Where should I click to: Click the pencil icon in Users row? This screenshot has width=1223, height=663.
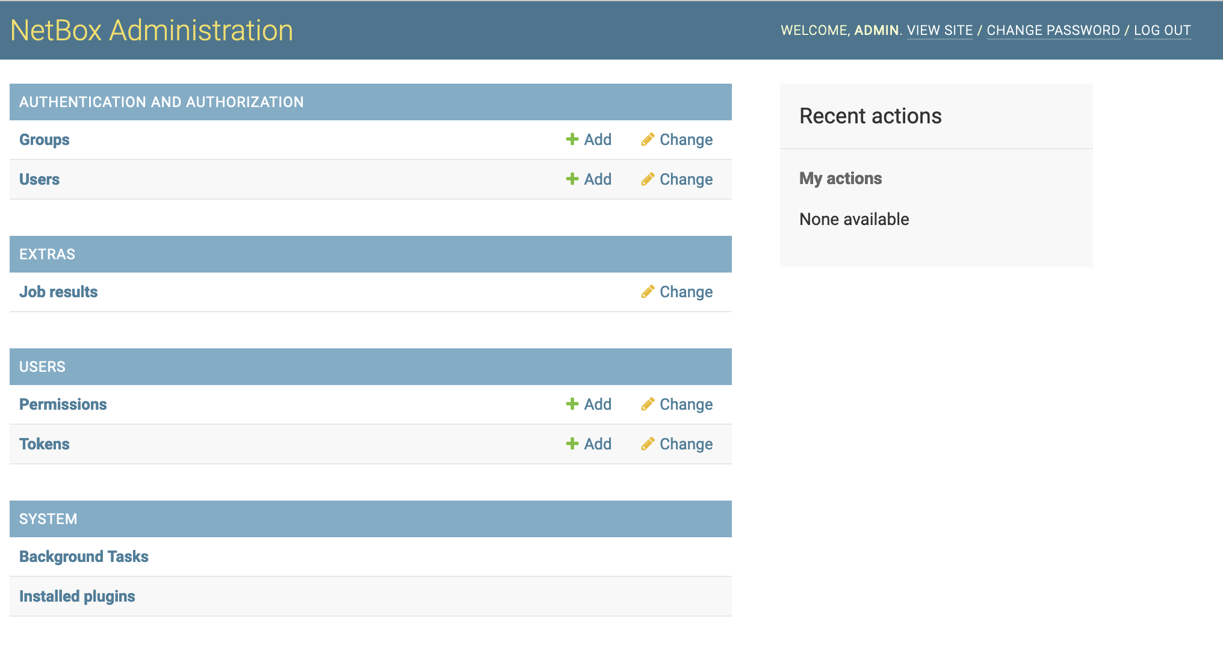pyautogui.click(x=648, y=179)
